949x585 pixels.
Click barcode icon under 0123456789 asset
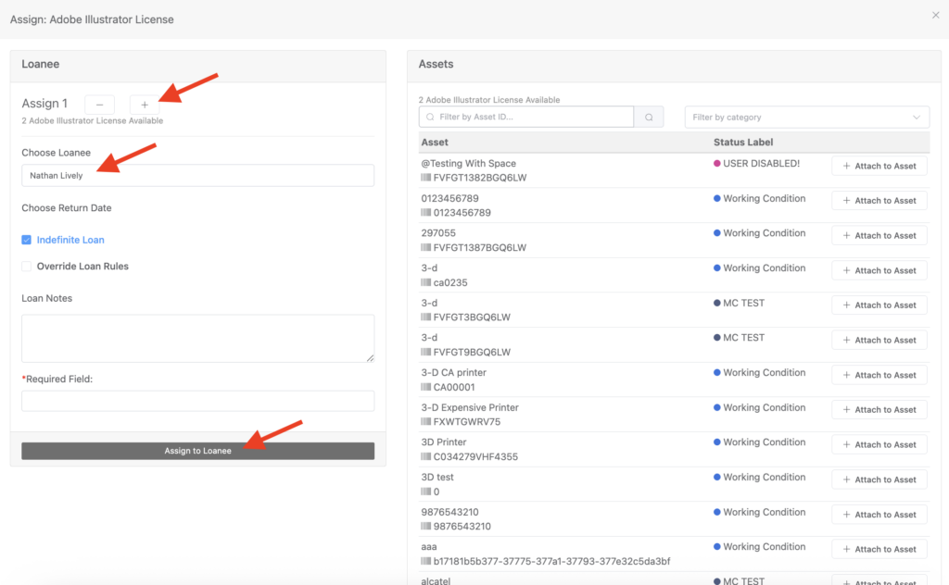(x=426, y=213)
